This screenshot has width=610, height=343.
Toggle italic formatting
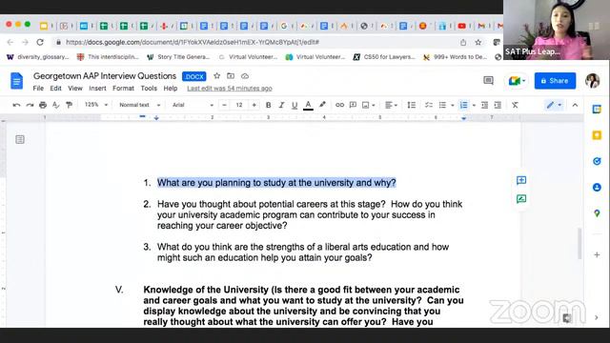[281, 105]
